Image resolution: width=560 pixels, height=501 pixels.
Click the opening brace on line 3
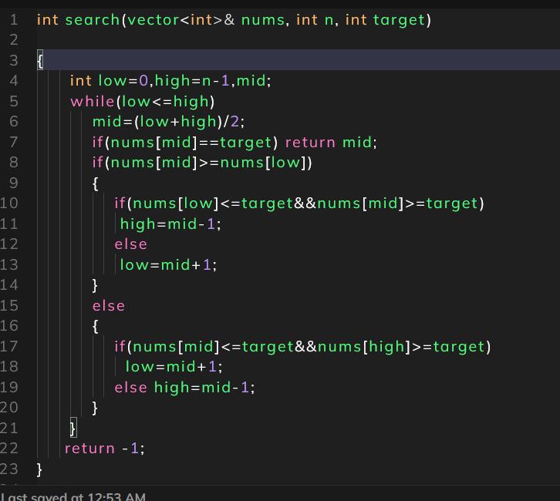tap(40, 60)
